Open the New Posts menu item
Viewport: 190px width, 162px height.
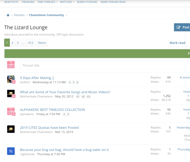(x=11, y=2)
